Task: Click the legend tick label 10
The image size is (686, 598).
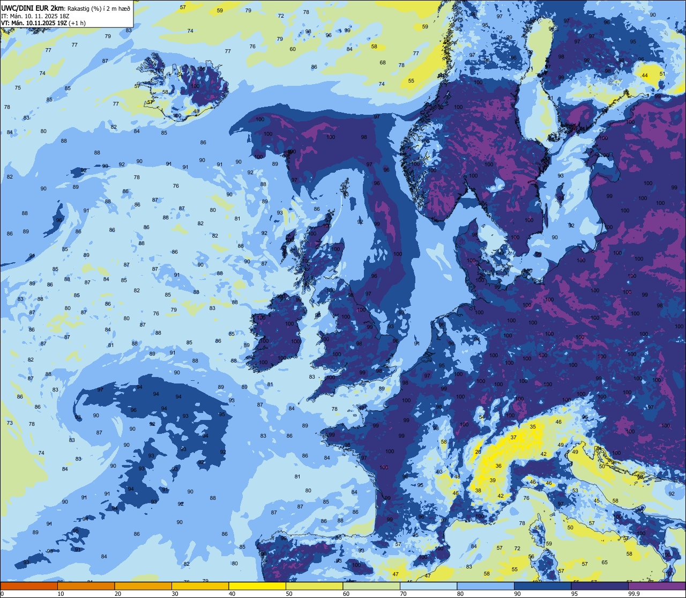Action: click(61, 594)
